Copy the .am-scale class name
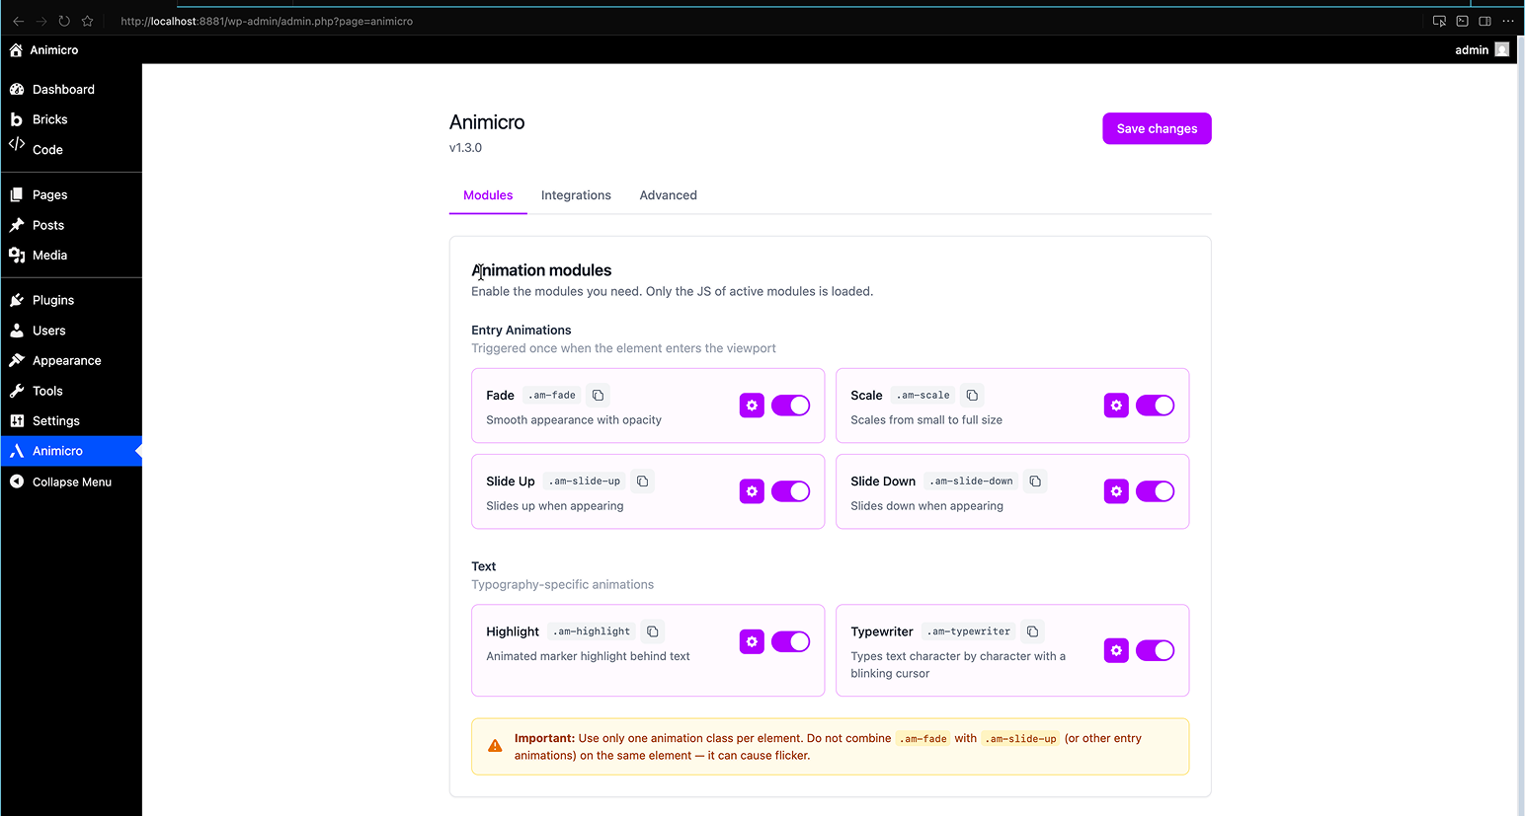This screenshot has width=1525, height=816. pos(972,396)
